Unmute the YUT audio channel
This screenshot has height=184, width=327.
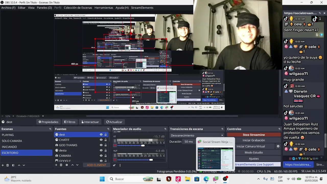click(115, 160)
